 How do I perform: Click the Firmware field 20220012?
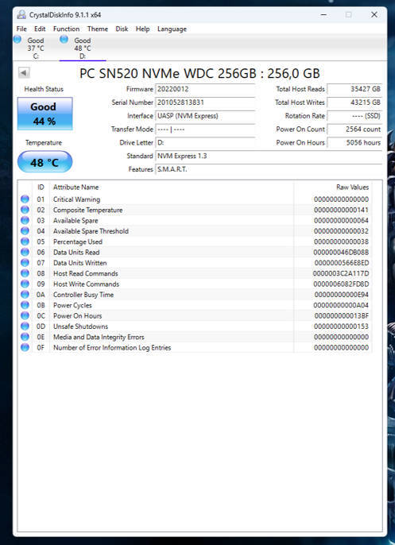click(x=205, y=89)
